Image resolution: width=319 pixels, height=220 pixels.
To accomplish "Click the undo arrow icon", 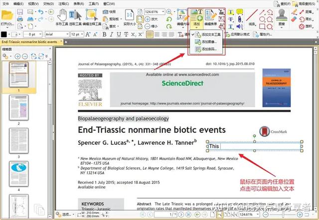I will pos(41,12).
